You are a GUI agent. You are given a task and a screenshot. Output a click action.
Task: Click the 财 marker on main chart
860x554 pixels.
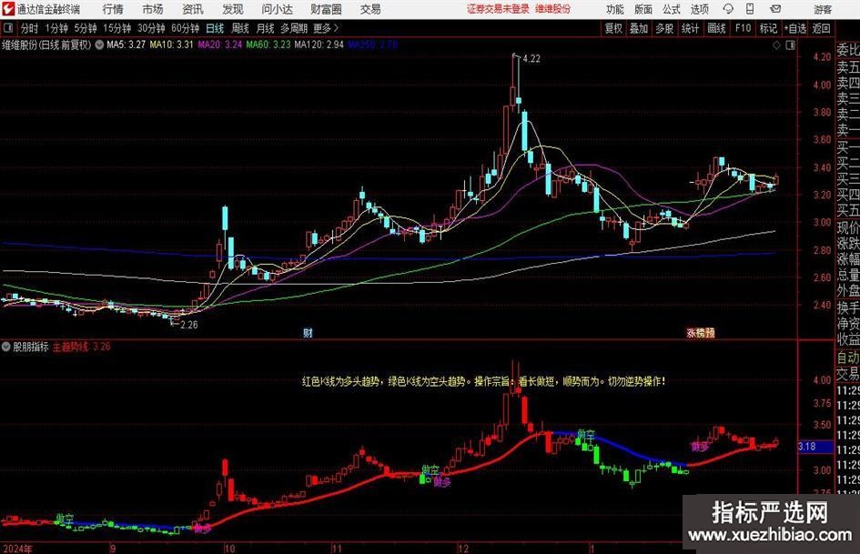point(308,333)
